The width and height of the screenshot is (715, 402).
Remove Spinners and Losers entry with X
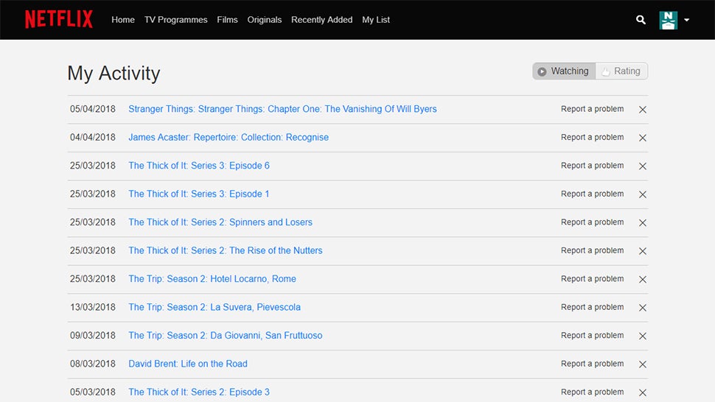tap(643, 222)
